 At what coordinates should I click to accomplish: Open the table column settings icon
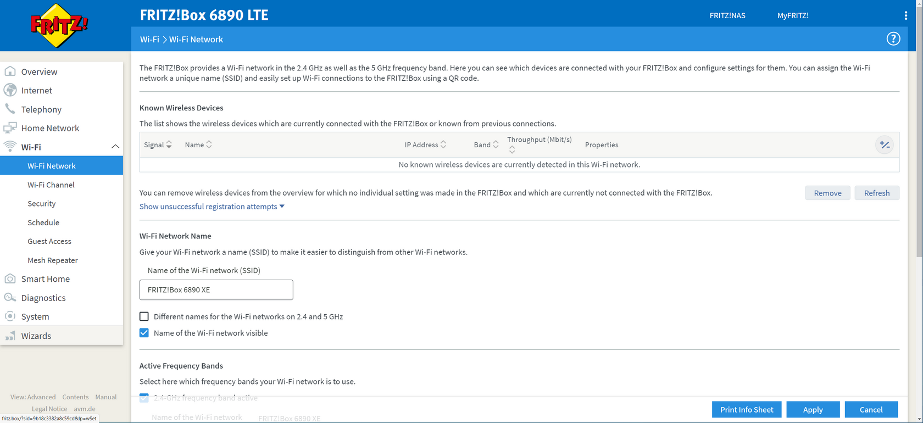885,144
